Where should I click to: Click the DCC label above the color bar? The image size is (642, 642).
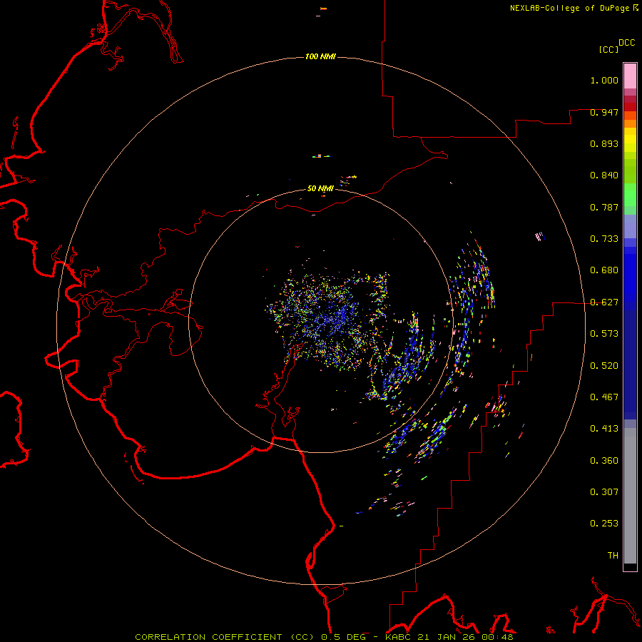click(627, 43)
